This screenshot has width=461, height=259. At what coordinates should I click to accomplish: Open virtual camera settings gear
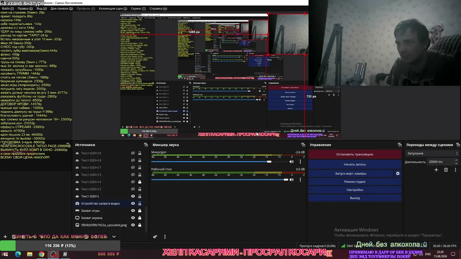[398, 173]
